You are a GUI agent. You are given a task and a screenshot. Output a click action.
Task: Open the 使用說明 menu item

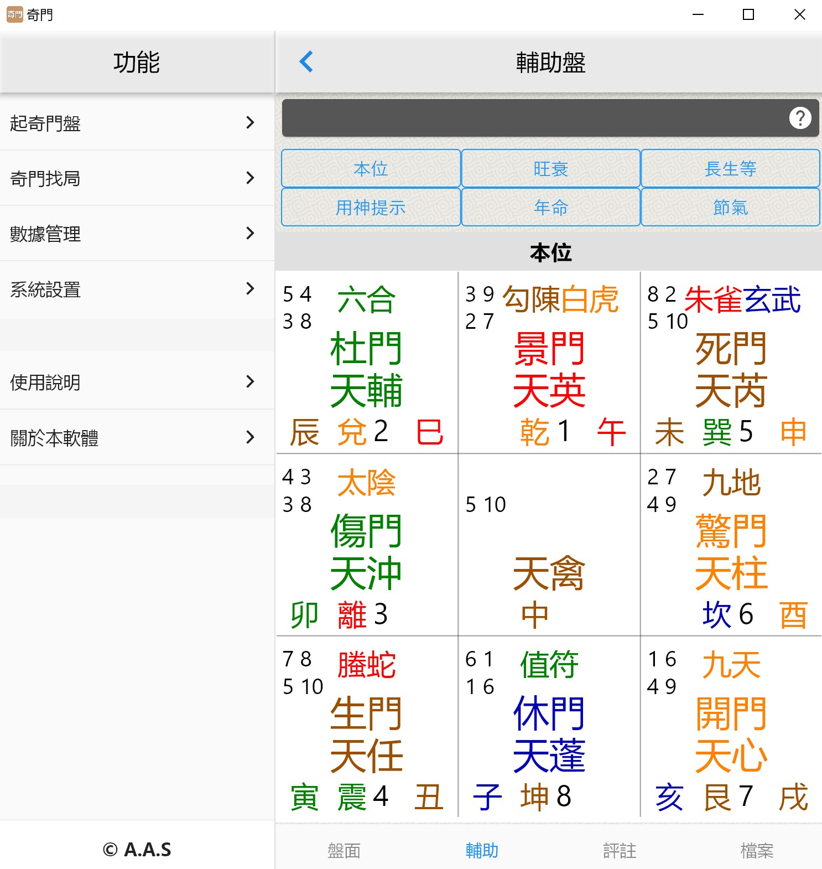pyautogui.click(x=137, y=381)
